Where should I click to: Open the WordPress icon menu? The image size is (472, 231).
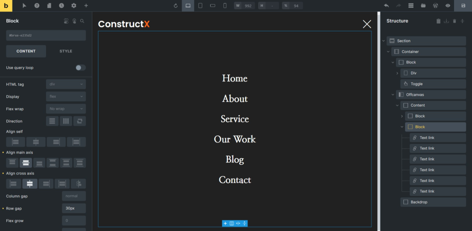[435, 6]
